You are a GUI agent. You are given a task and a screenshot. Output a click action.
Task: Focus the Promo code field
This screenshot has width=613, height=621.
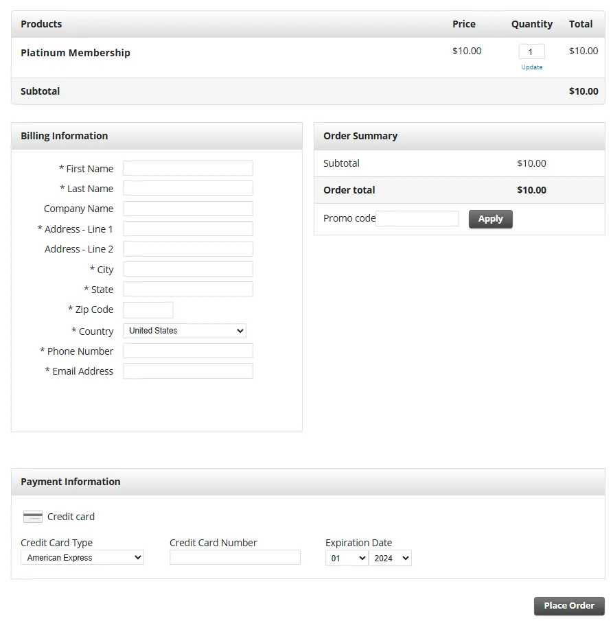pos(417,219)
